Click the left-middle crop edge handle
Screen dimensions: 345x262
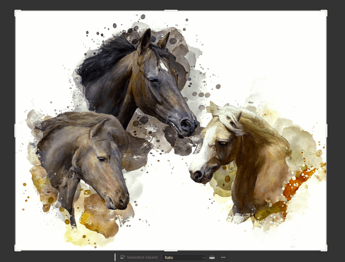15,131
